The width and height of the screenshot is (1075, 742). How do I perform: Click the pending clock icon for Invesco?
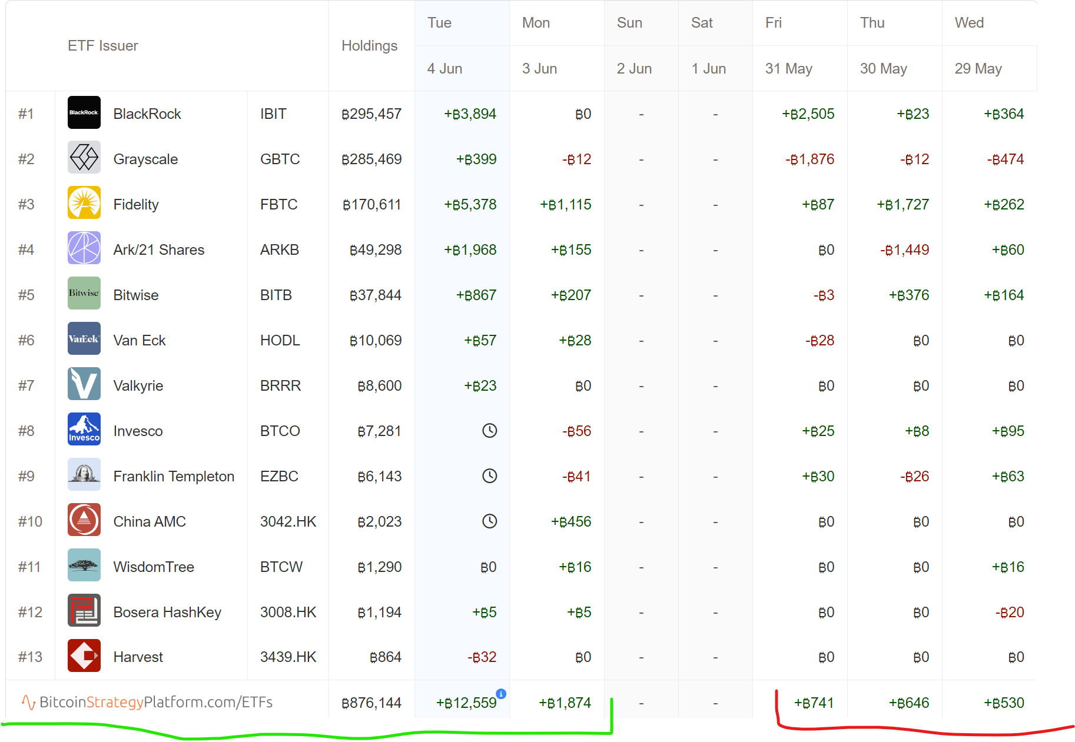[489, 431]
